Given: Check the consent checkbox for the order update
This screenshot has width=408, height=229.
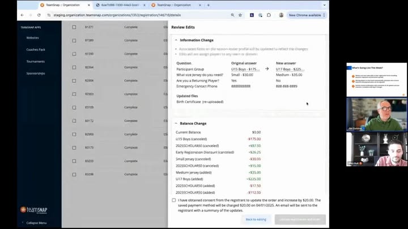Looking at the screenshot, I should [x=174, y=200].
